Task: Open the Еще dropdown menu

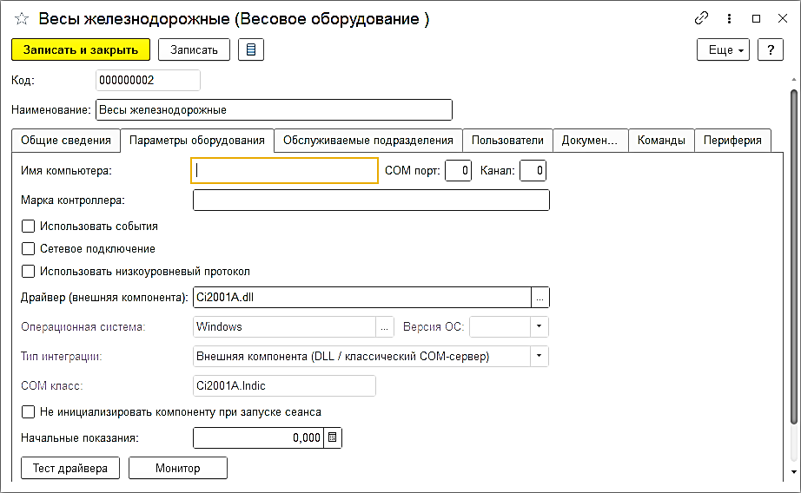Action: pos(723,50)
